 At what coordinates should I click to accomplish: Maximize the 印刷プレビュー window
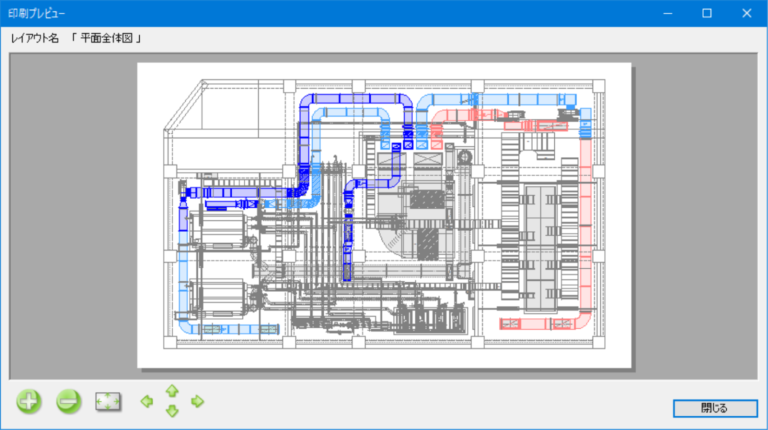707,13
